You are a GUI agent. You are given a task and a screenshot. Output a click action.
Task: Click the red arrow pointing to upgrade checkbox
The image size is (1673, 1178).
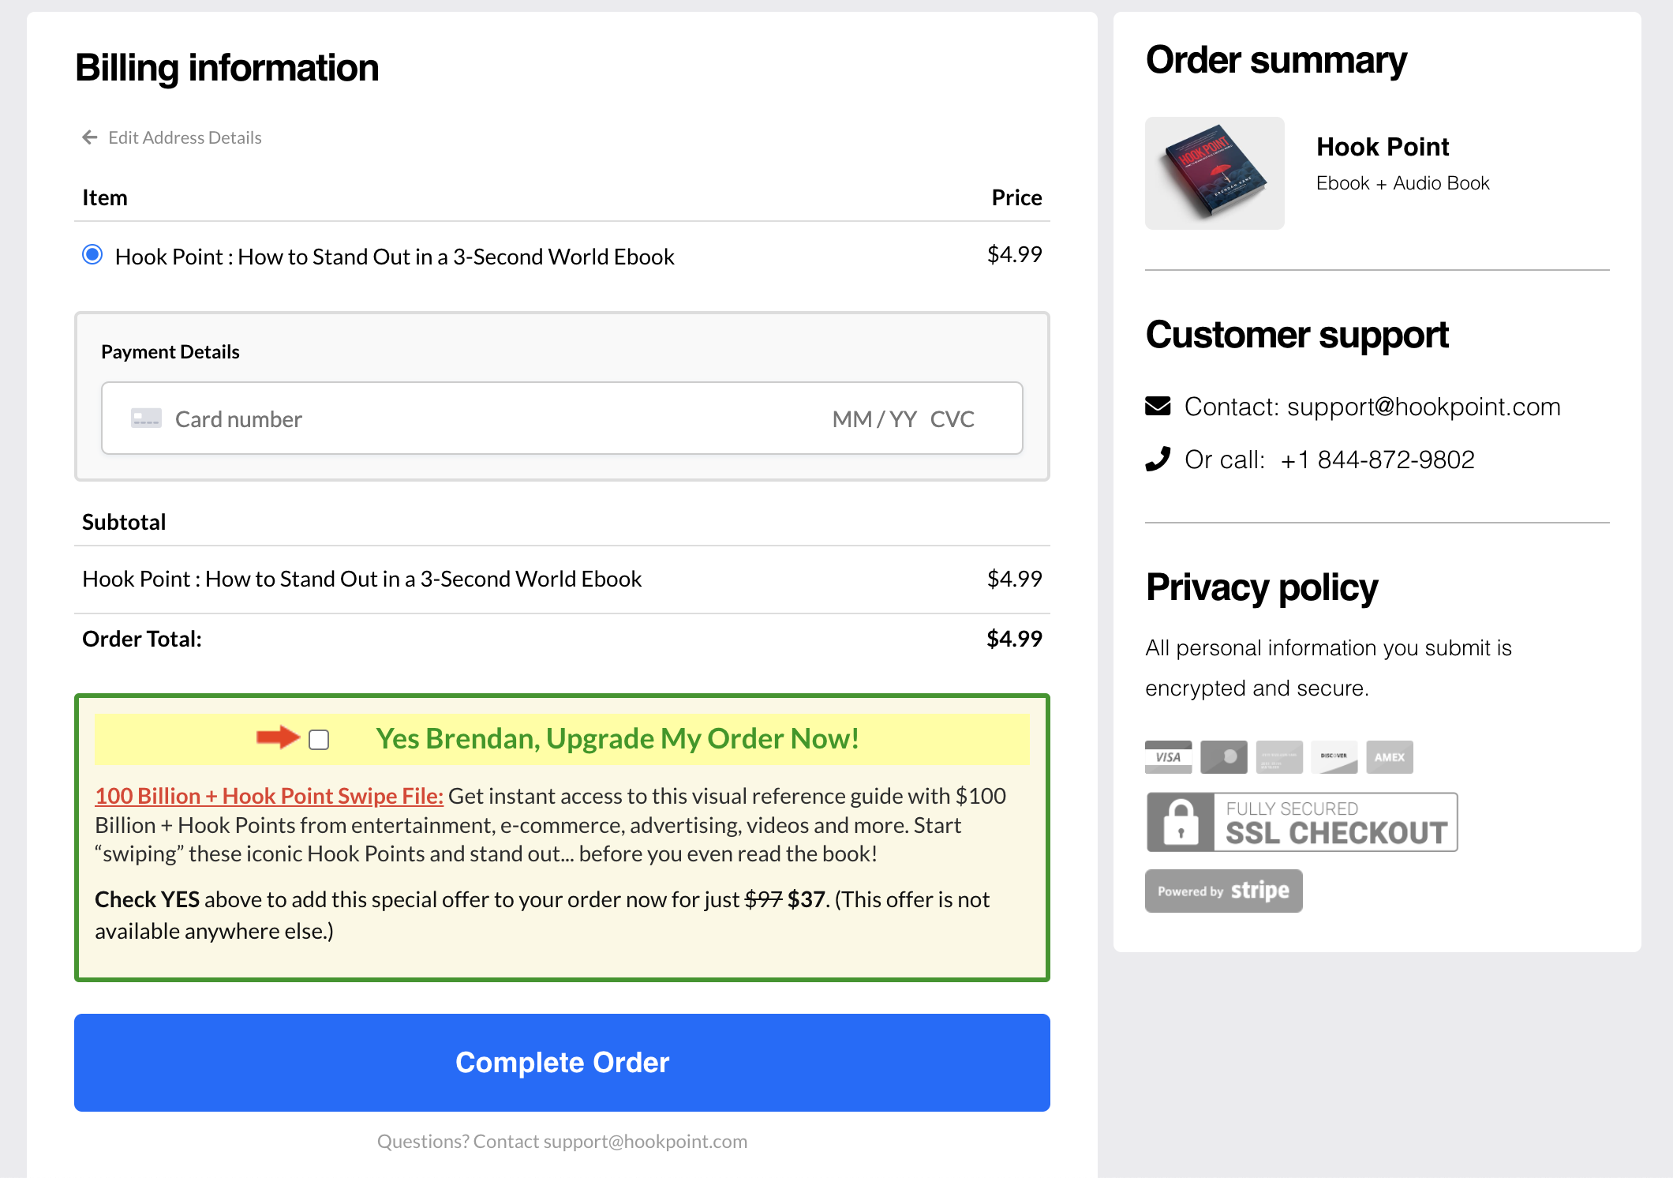278,737
